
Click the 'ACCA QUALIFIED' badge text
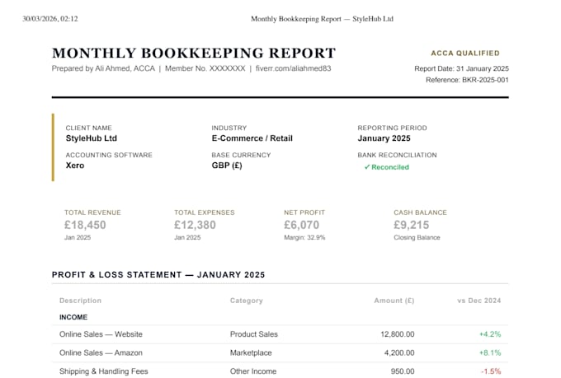[x=465, y=54]
